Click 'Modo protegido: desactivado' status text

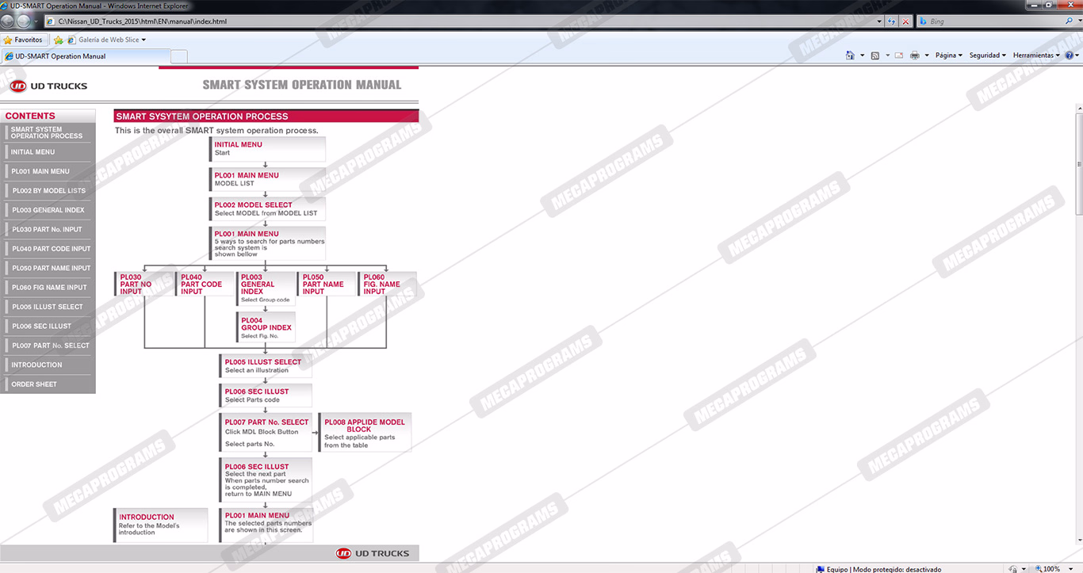coord(895,569)
